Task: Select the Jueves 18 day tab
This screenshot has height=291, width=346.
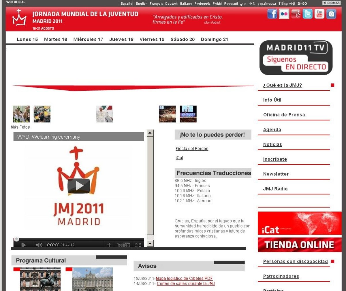Action: click(x=121, y=39)
